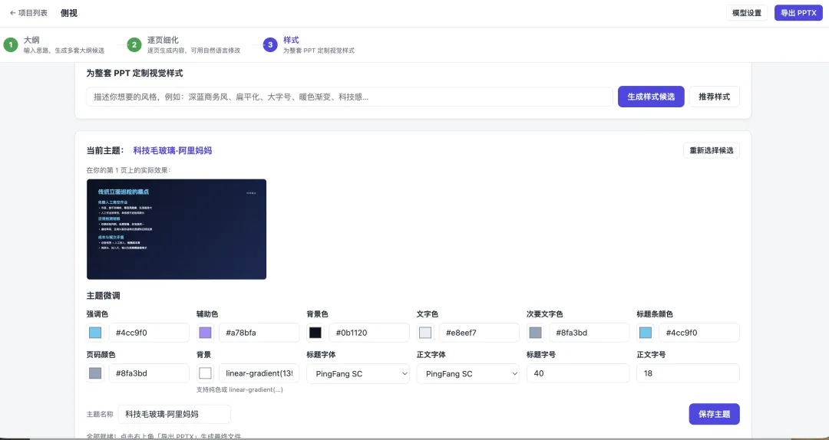Image resolution: width=829 pixels, height=440 pixels.
Task: Click 保存主题 button
Action: 714,414
